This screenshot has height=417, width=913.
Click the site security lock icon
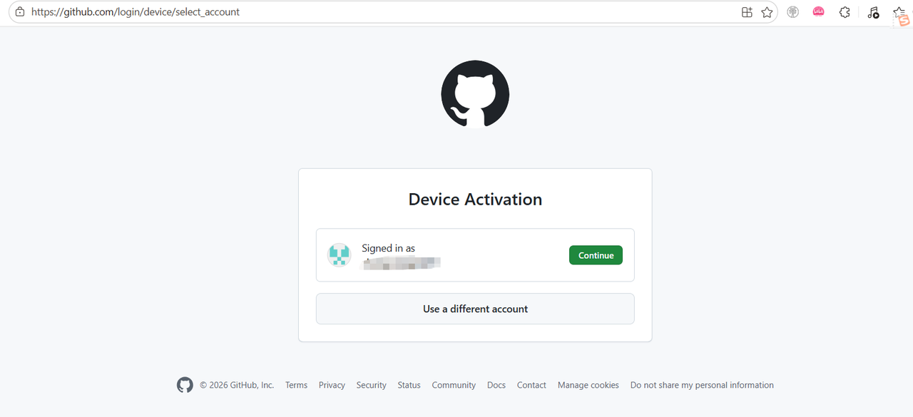19,11
